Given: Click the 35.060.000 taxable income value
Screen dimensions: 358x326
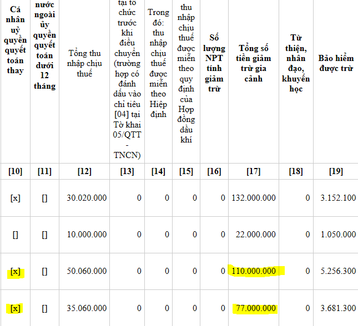Looking at the screenshot, I should pyautogui.click(x=87, y=308).
